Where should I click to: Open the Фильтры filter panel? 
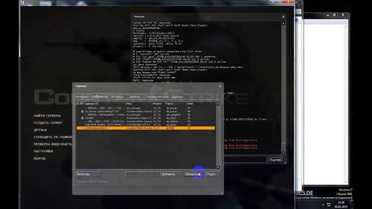tap(88, 174)
